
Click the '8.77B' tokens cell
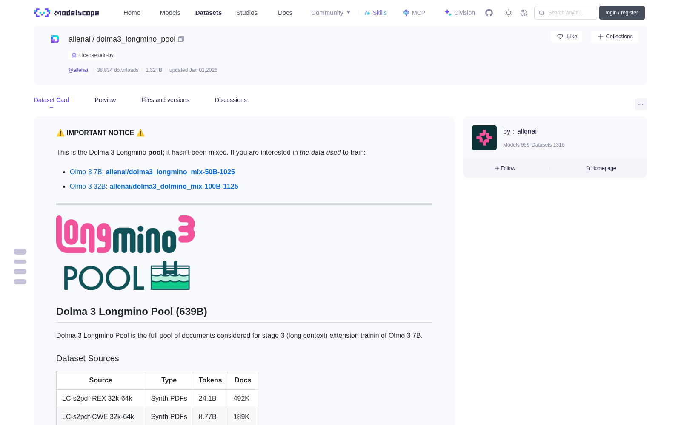[x=211, y=417]
